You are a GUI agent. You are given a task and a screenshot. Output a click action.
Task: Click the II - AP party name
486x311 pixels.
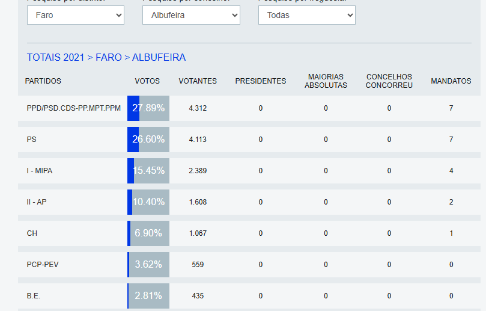tap(37, 202)
